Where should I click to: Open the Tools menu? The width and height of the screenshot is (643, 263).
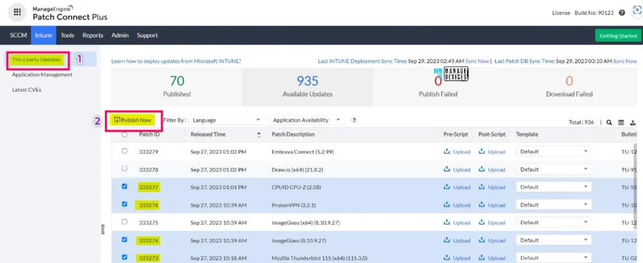click(67, 35)
